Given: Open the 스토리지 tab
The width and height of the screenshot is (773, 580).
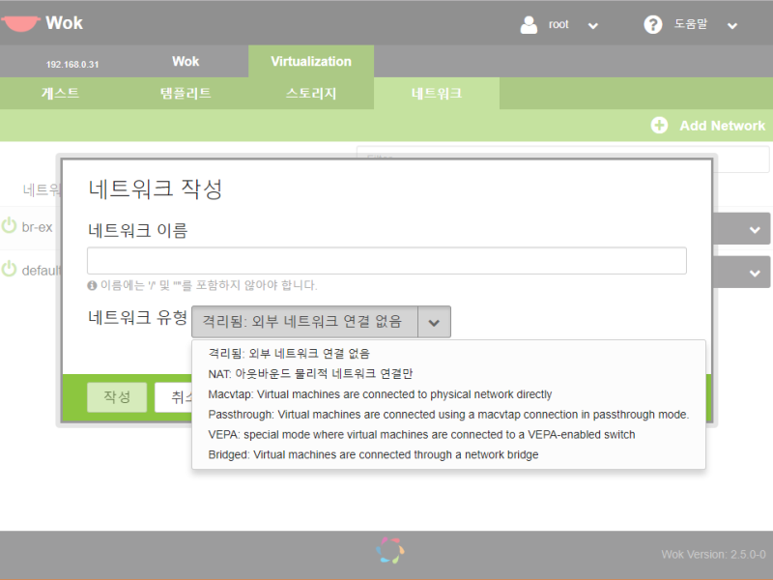Looking at the screenshot, I should [x=311, y=93].
